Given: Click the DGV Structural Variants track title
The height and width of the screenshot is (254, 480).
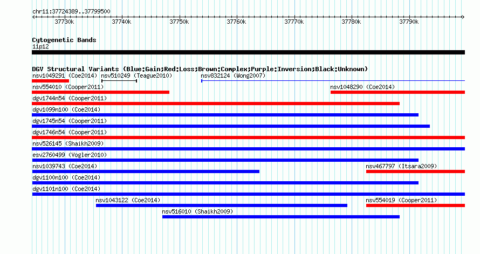Looking at the screenshot, I should [x=200, y=69].
